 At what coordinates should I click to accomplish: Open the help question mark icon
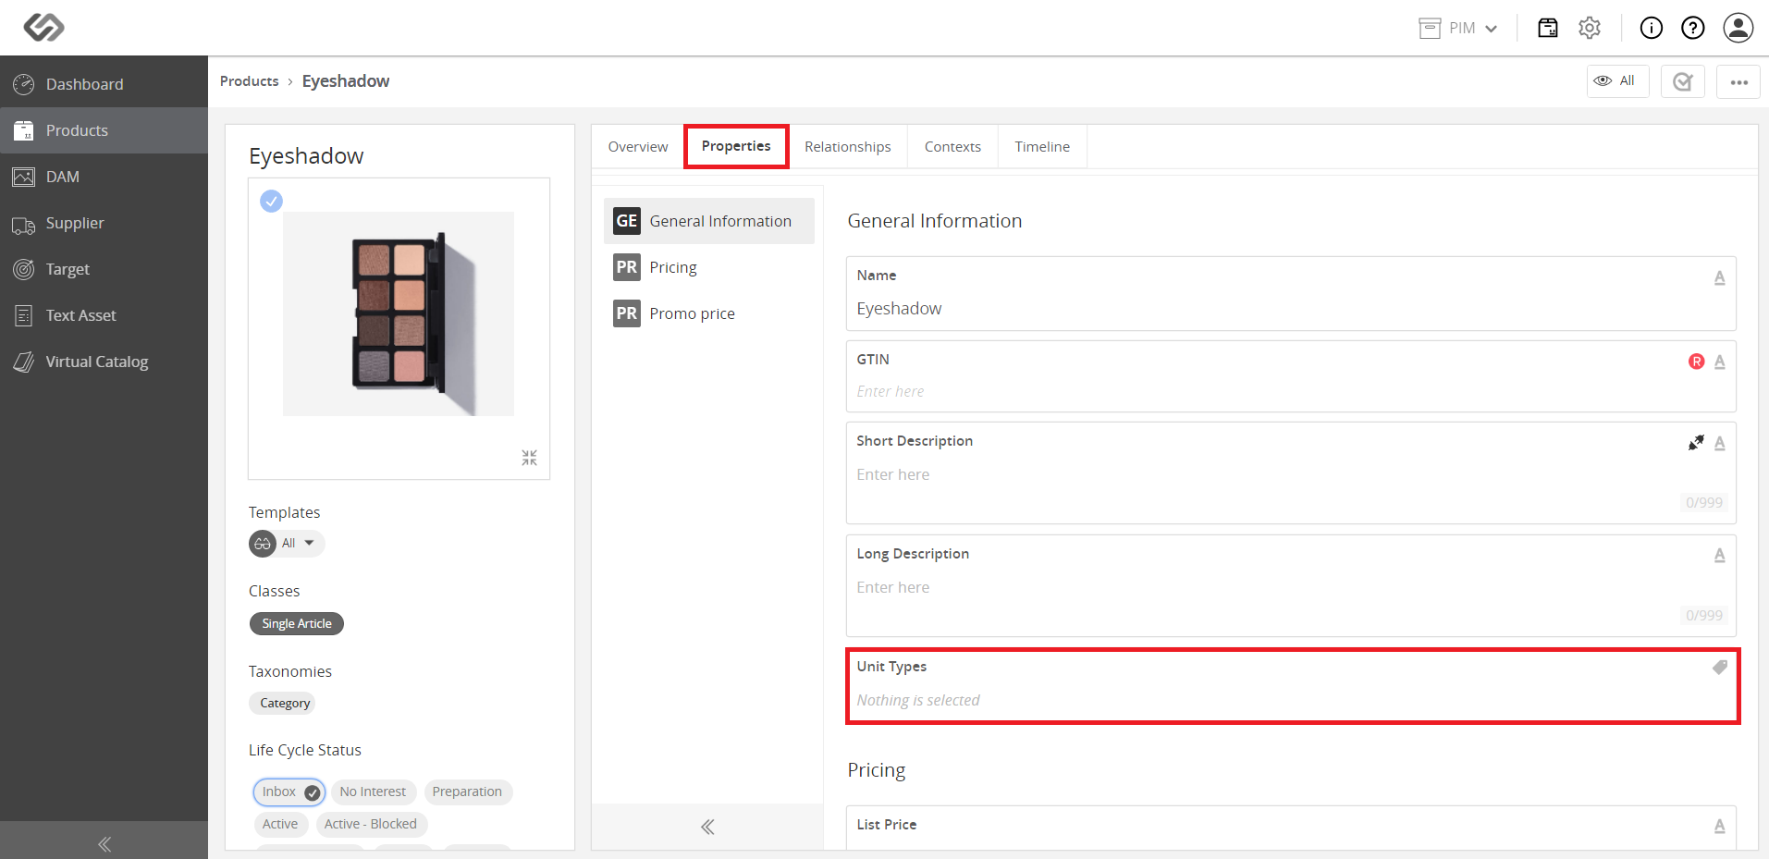click(x=1693, y=28)
